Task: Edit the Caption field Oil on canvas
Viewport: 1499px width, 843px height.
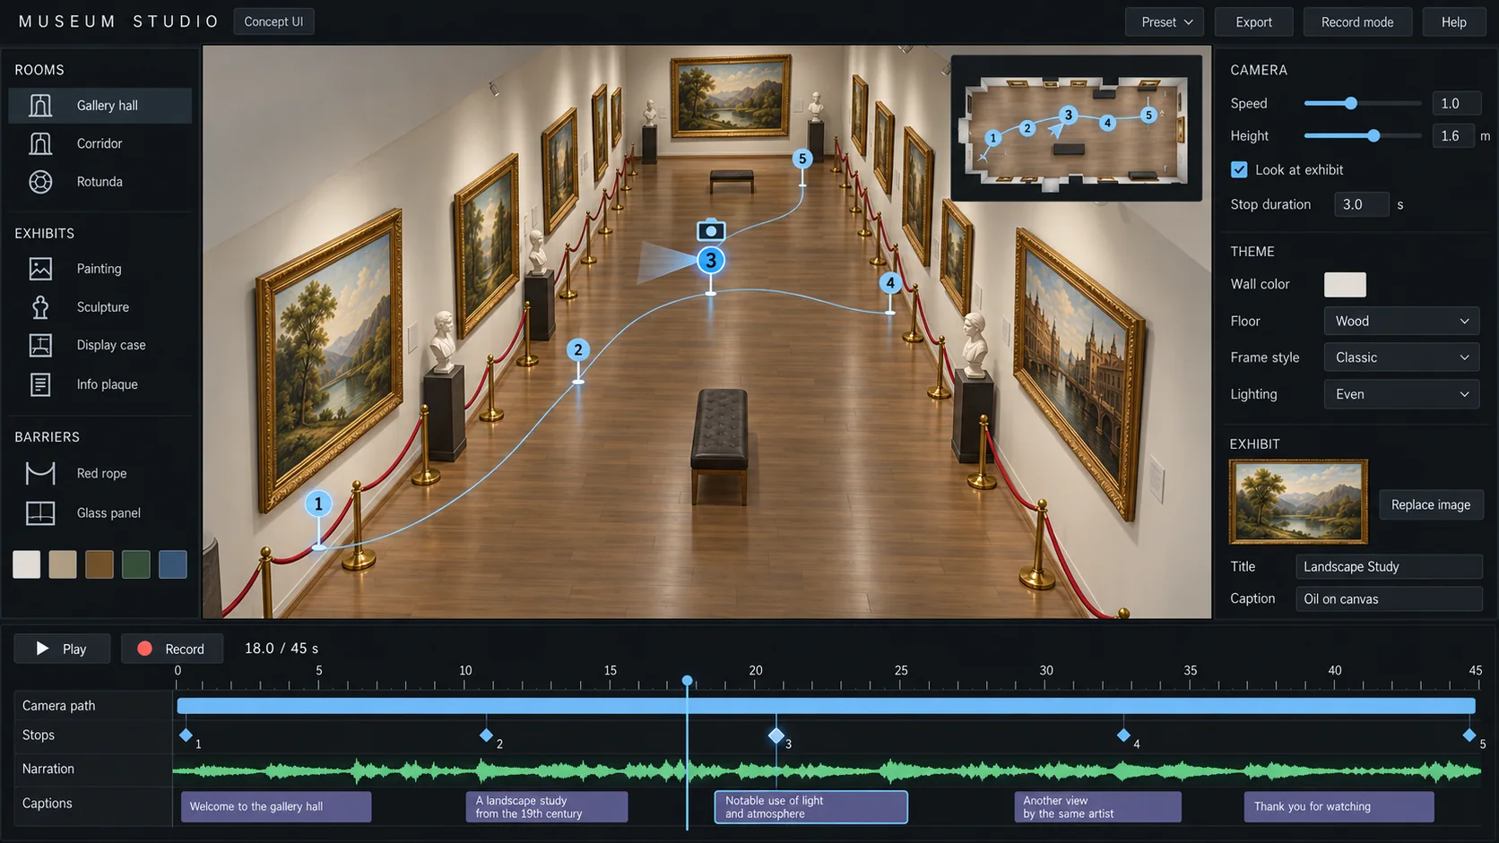Action: [1389, 598]
